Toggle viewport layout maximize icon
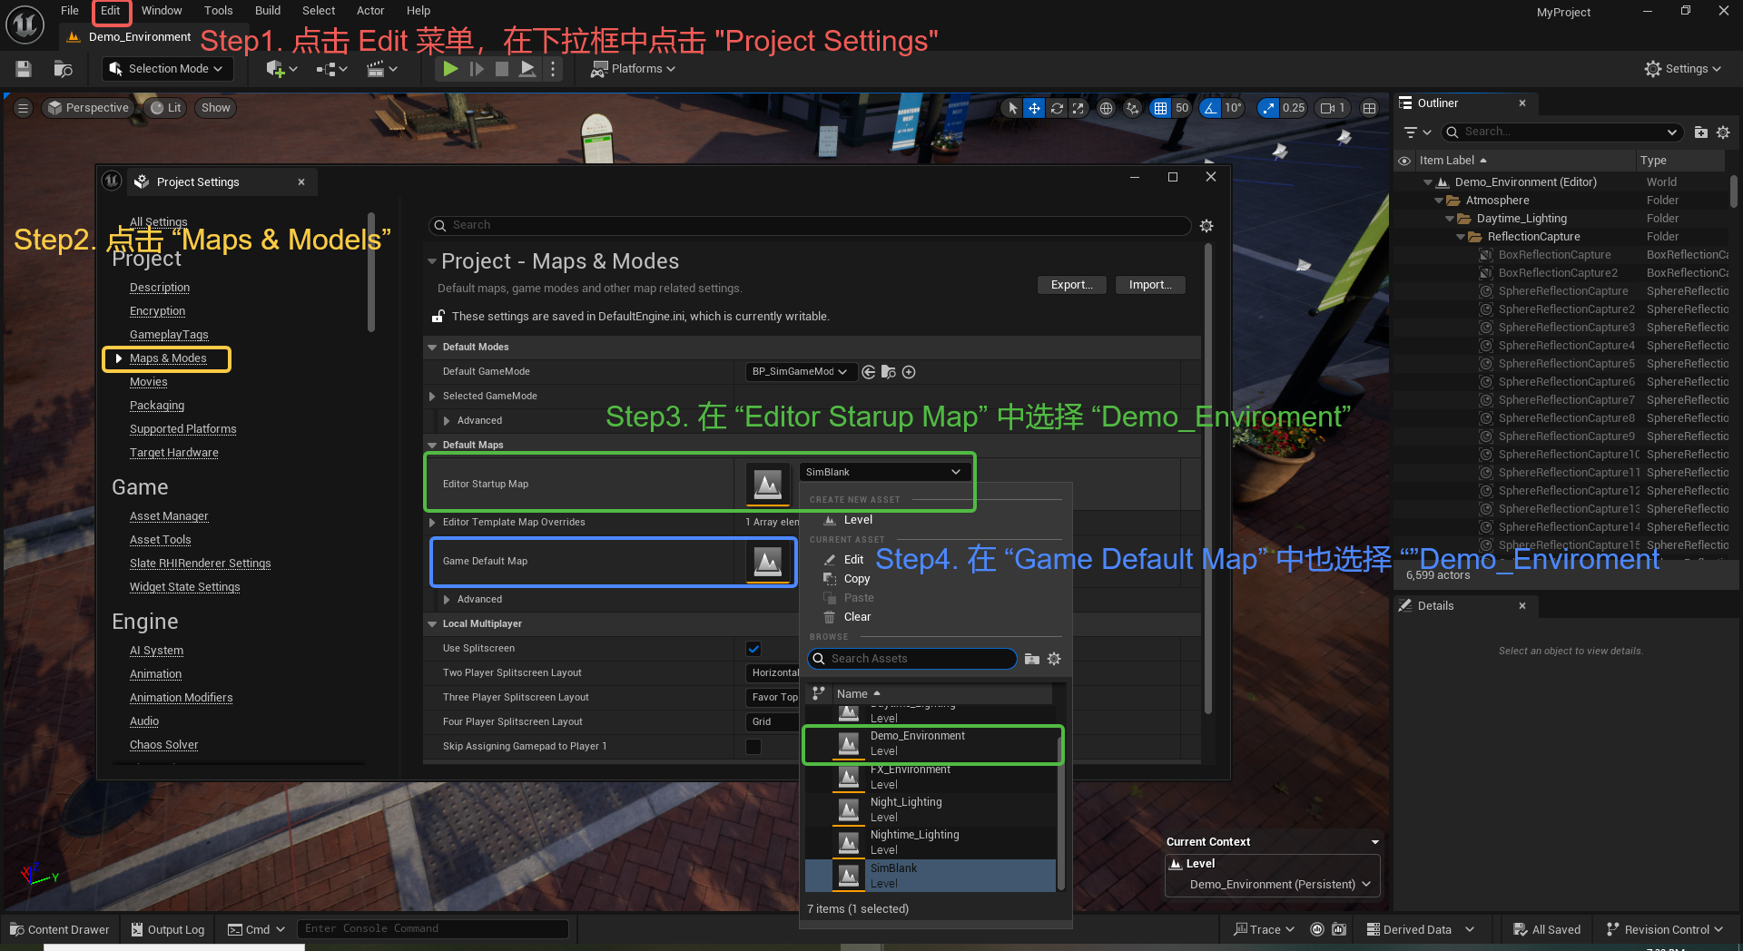This screenshot has width=1743, height=951. [1370, 108]
